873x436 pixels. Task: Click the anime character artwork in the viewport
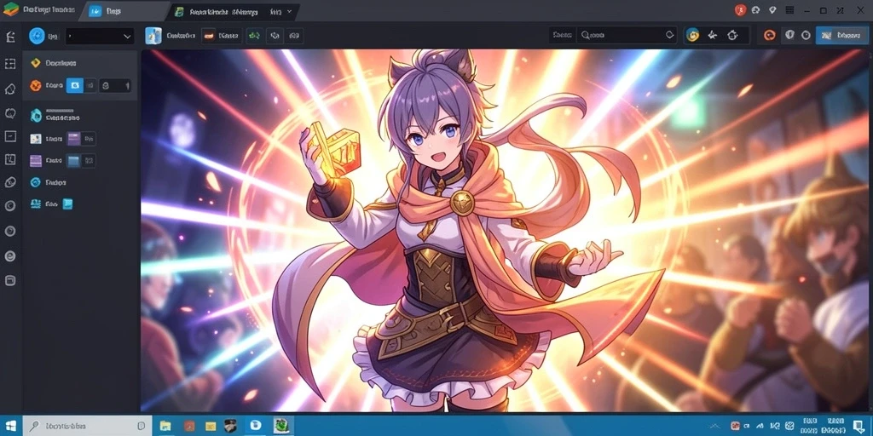pyautogui.click(x=506, y=231)
